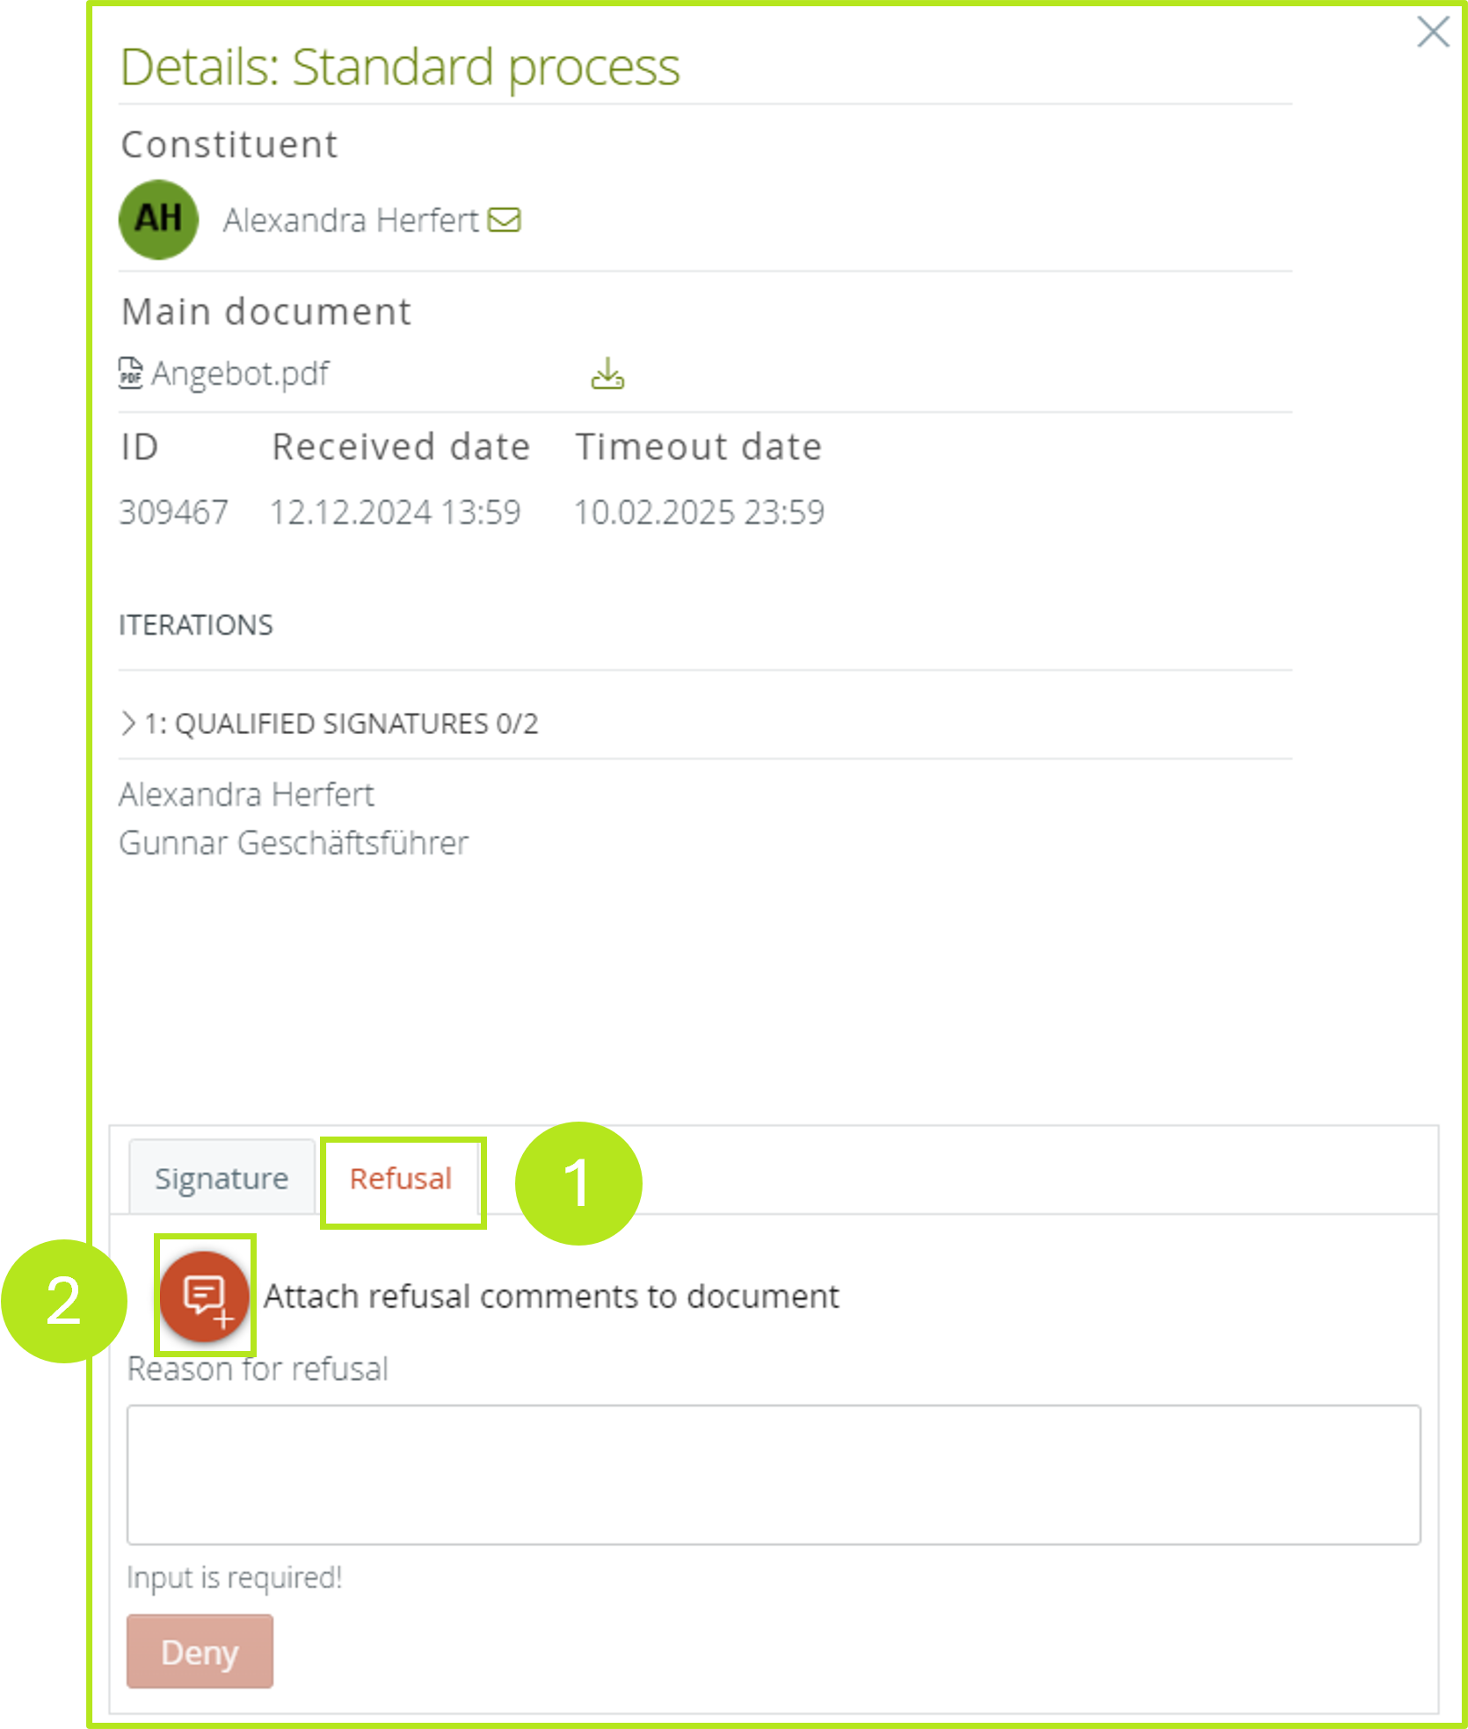This screenshot has width=1468, height=1729.
Task: Select signer Alexandra Herfert under iteration 1
Action: tap(246, 795)
